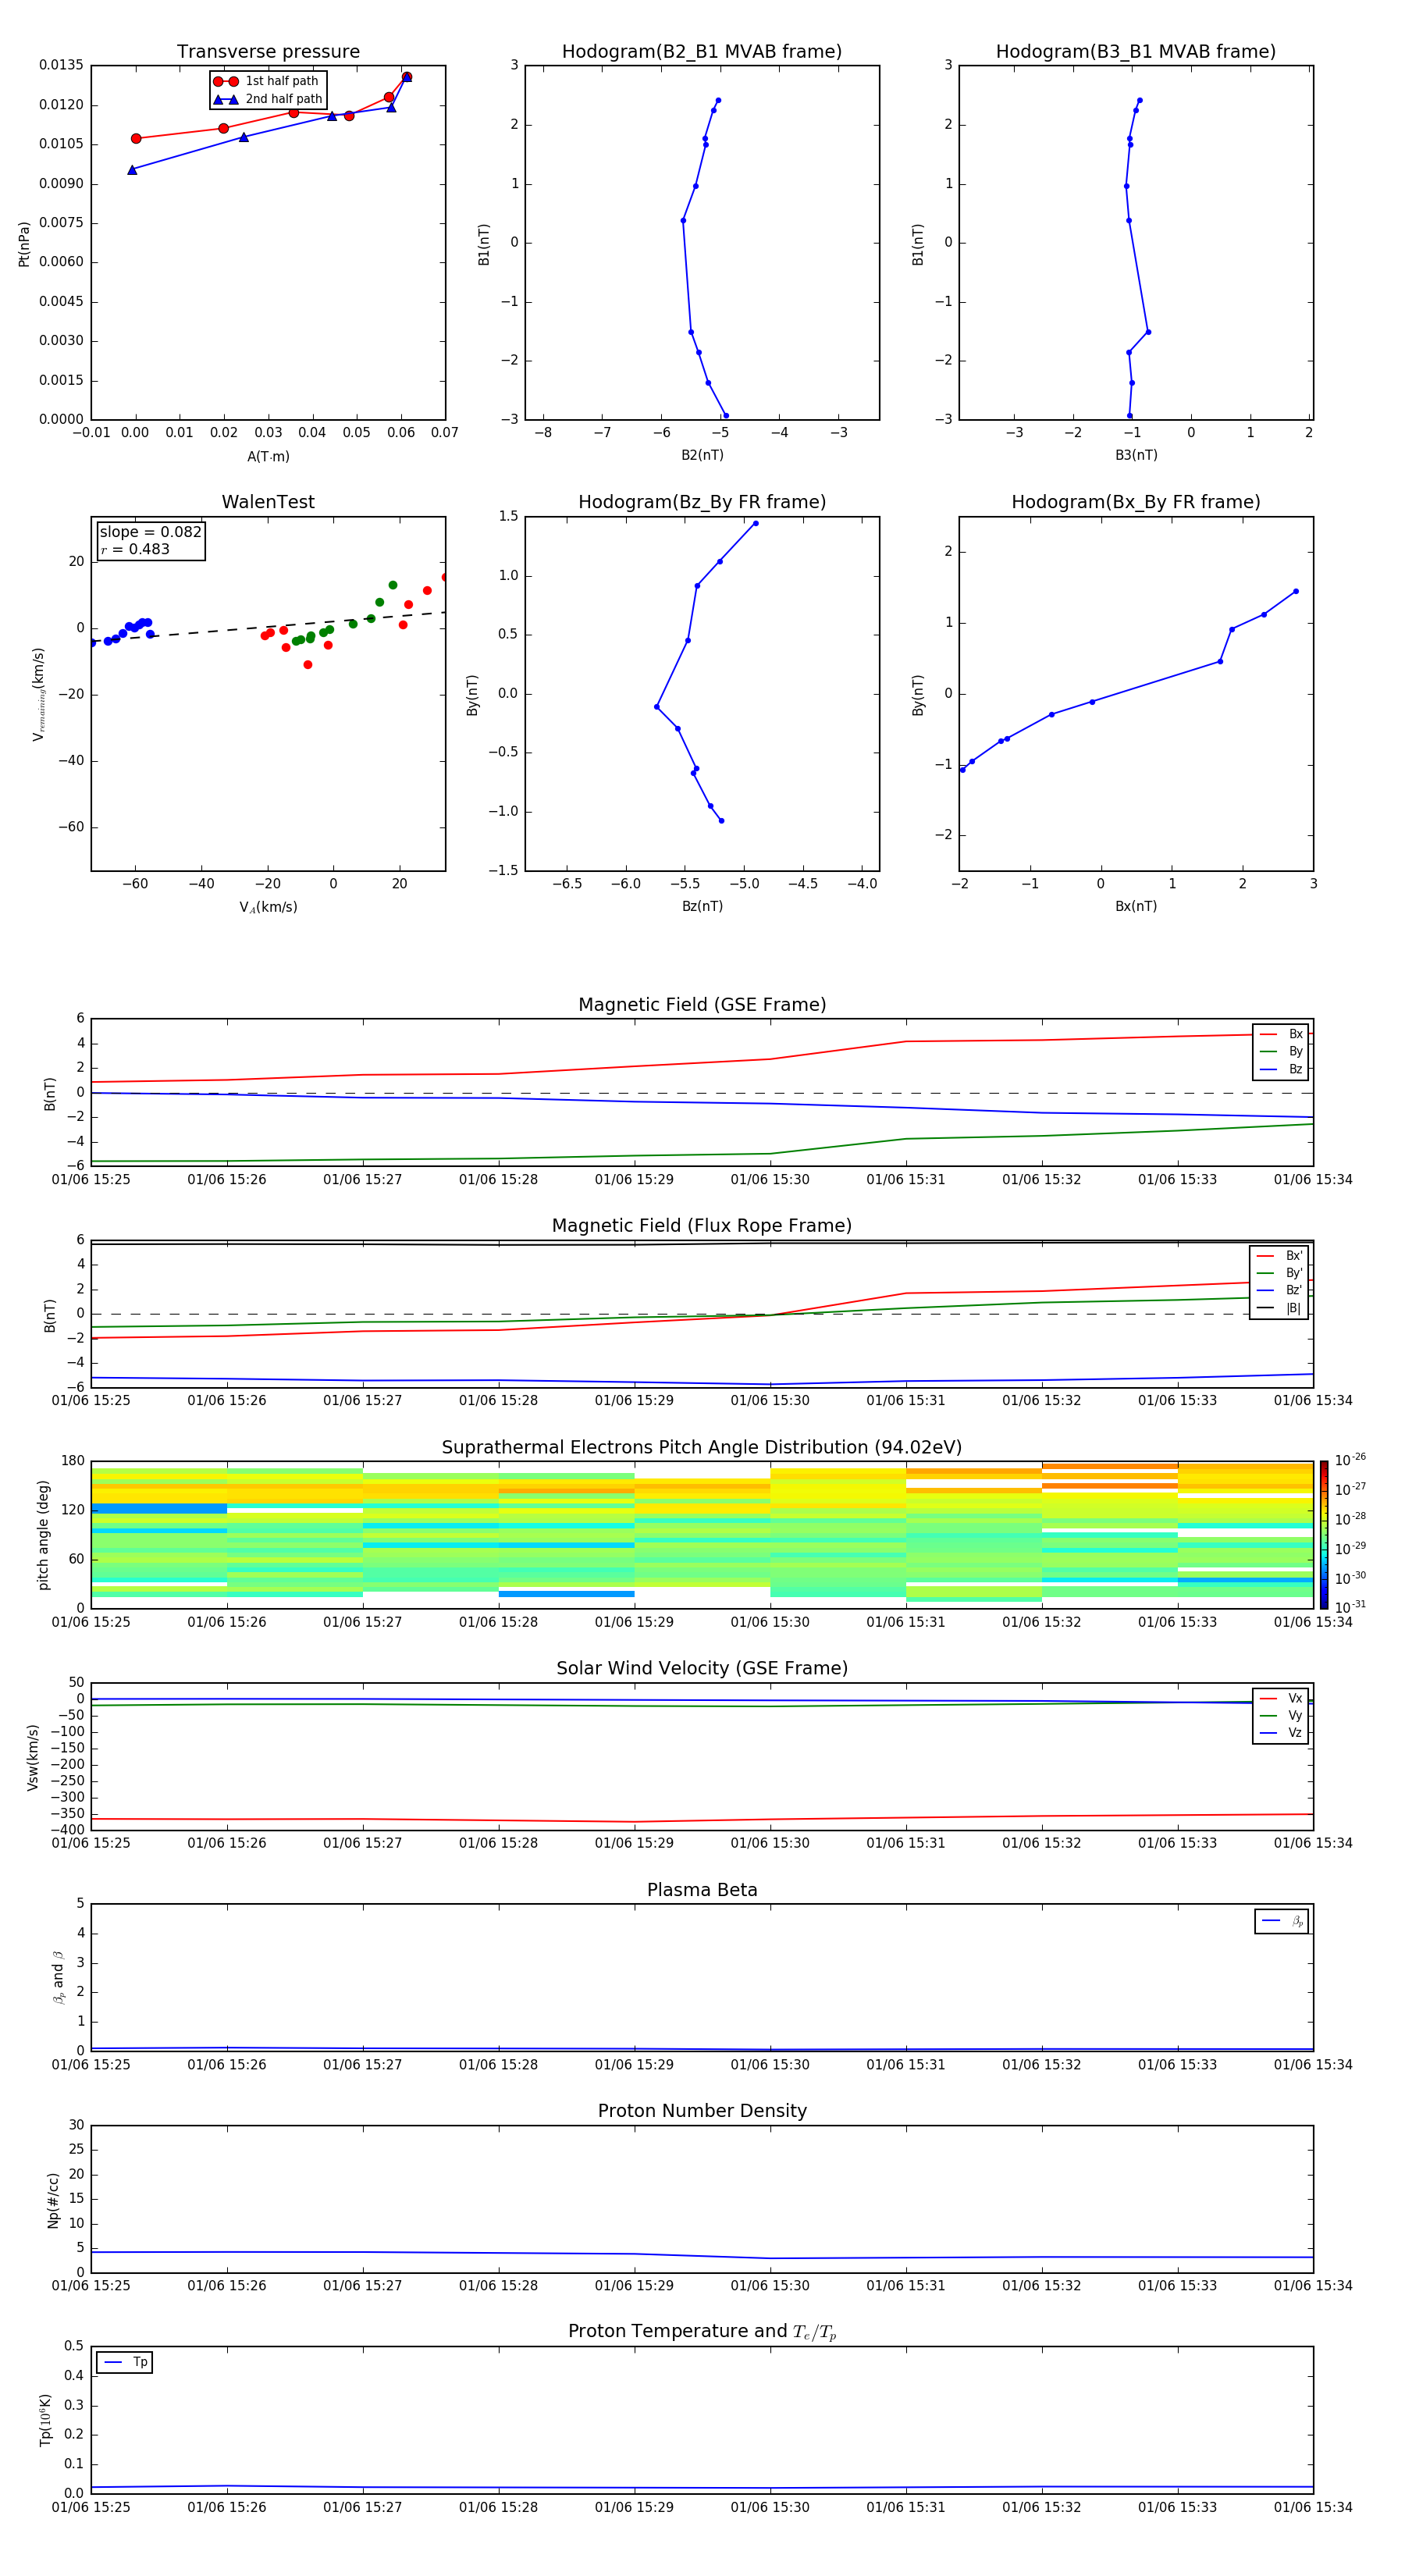Click the pitch angle colorbar
This screenshot has height=2576, width=1405.
1324,1535
